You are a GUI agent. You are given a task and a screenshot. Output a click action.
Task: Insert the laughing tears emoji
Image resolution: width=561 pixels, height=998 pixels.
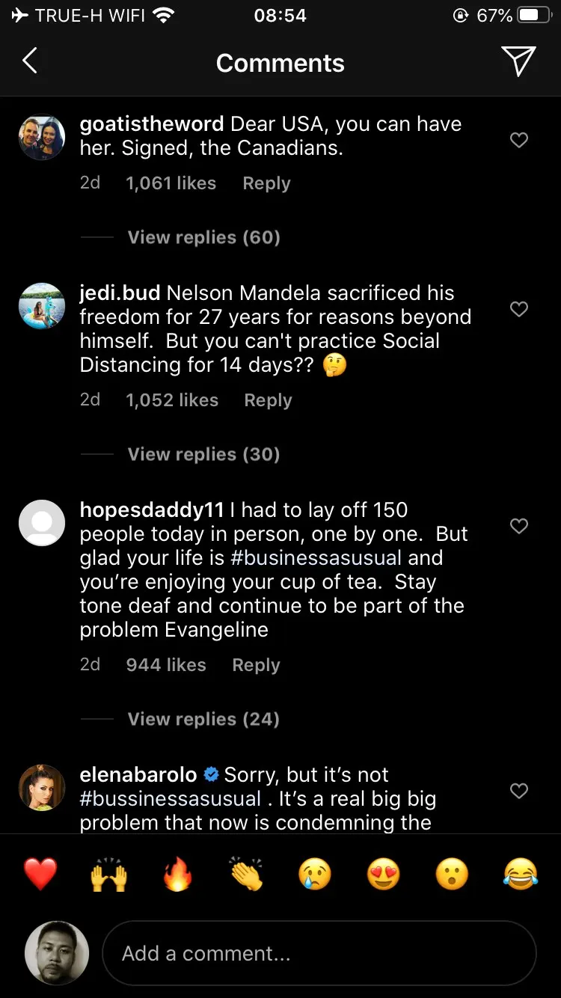(521, 874)
